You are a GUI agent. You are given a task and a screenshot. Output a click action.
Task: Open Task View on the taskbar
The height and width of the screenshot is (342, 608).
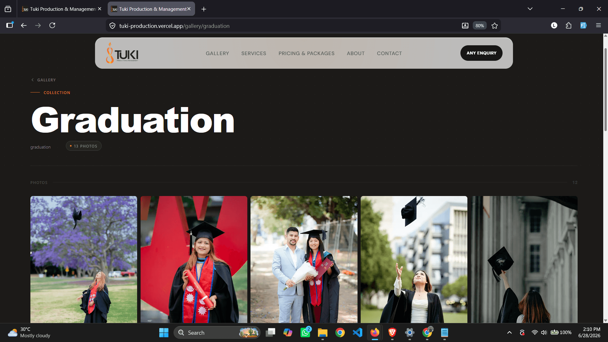point(270,332)
